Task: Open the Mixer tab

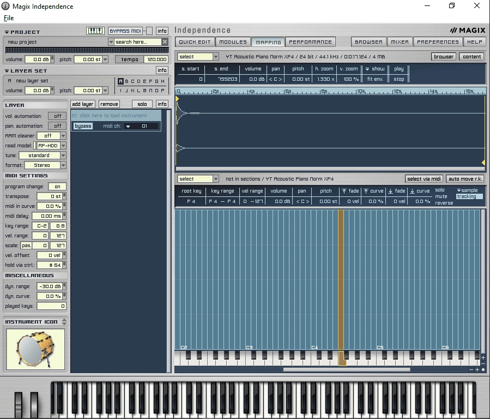Action: (x=400, y=42)
